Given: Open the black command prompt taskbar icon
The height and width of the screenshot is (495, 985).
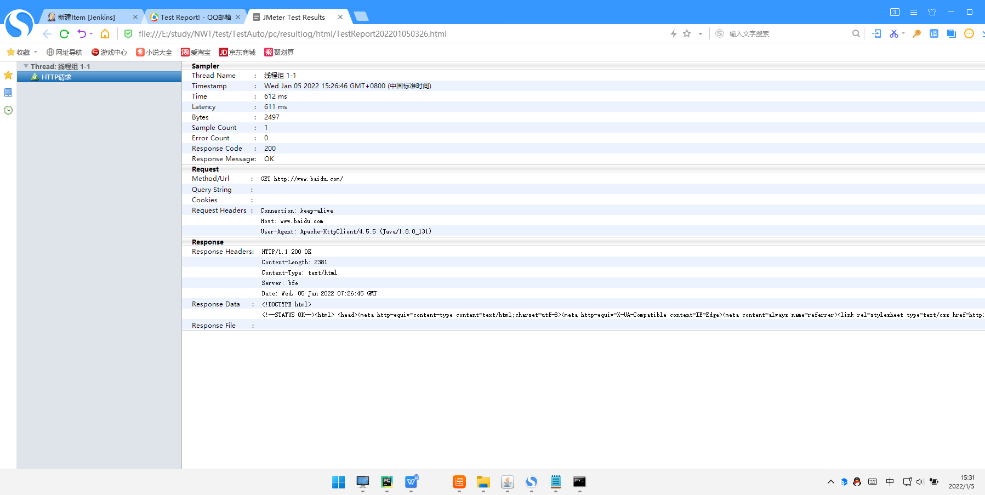Looking at the screenshot, I should [x=579, y=482].
